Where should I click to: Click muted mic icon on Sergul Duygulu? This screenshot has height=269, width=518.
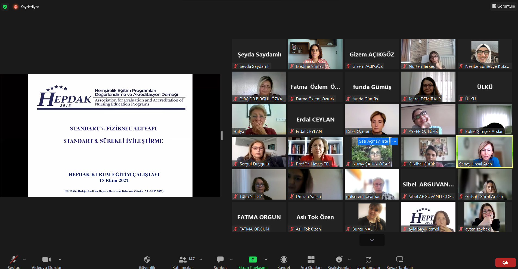(x=236, y=164)
